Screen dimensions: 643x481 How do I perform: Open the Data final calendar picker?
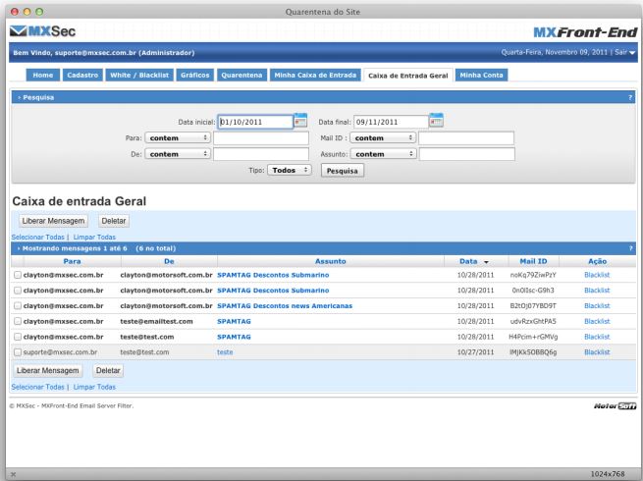[438, 122]
